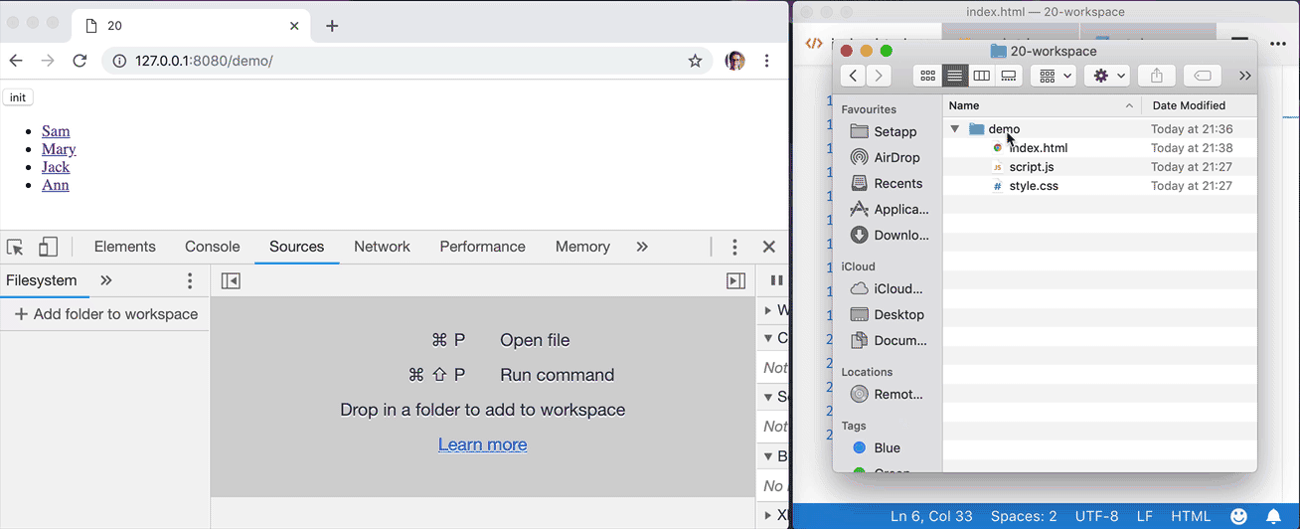Click the init button on page
The width and height of the screenshot is (1300, 529).
click(18, 97)
